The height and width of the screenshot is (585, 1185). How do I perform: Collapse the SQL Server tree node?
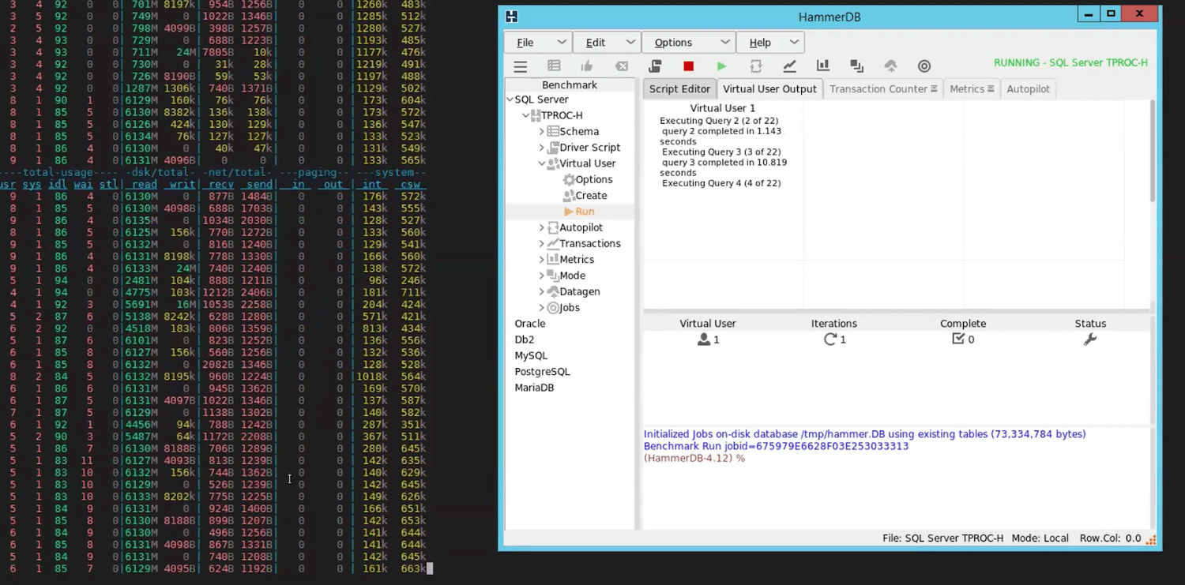(x=510, y=99)
